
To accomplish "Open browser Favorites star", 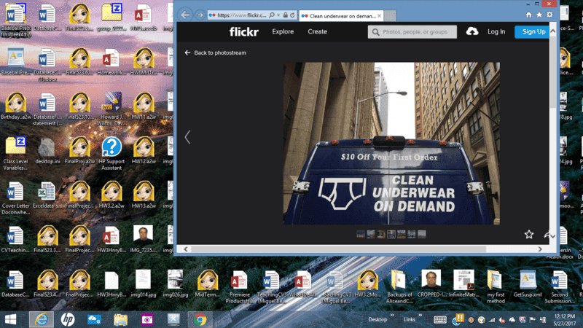I will (539, 15).
